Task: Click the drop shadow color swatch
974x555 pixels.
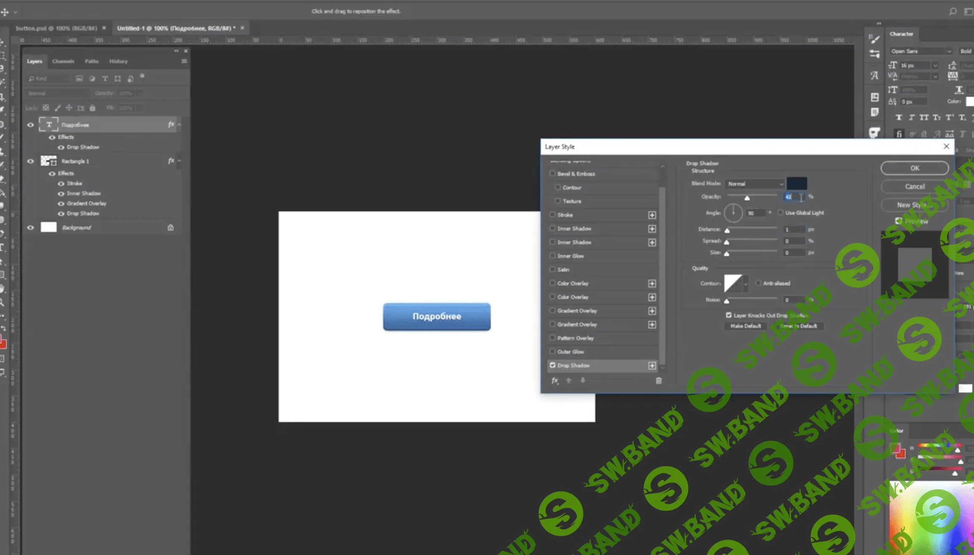Action: click(x=796, y=184)
